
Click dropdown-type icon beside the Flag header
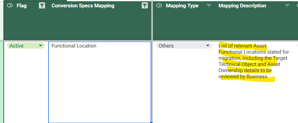[x=10, y=6]
